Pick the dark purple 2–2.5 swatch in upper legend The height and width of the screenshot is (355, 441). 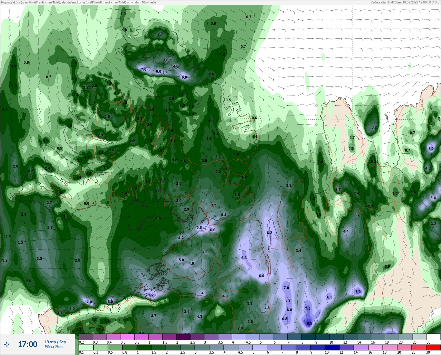tap(183, 337)
